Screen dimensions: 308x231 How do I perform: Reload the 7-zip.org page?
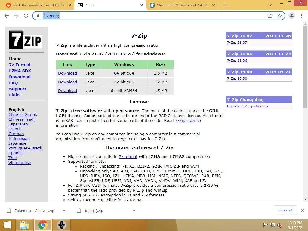tap(26, 16)
